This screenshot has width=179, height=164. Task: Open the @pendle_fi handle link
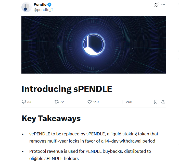coord(43,10)
